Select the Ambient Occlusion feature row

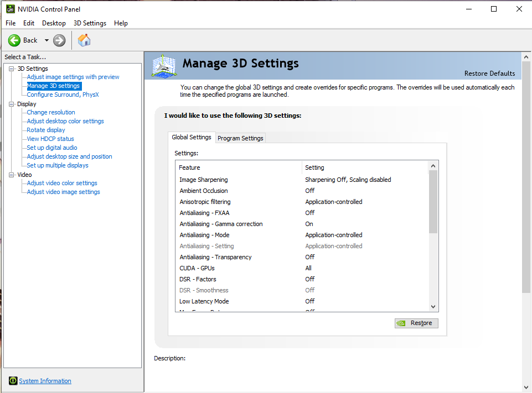[x=302, y=191]
